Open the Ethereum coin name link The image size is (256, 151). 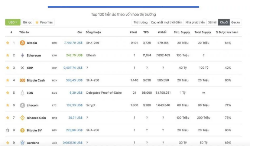coord(34,55)
